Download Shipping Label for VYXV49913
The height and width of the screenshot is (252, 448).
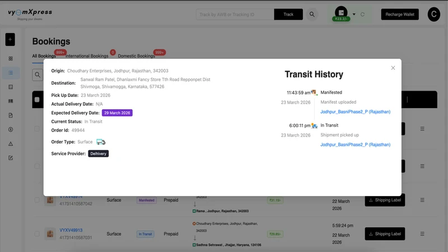coord(385,234)
